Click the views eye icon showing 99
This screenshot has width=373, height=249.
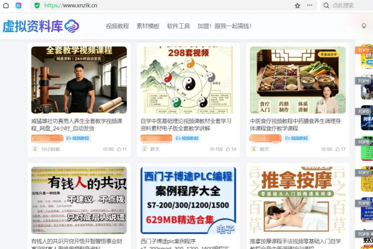105,149
